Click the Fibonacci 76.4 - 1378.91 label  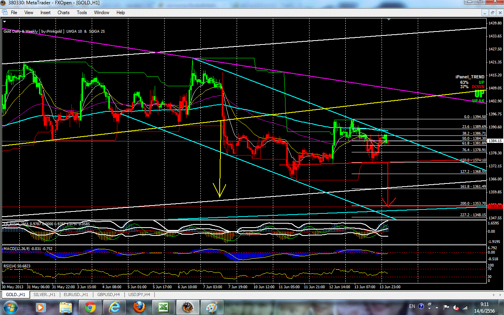tap(474, 150)
